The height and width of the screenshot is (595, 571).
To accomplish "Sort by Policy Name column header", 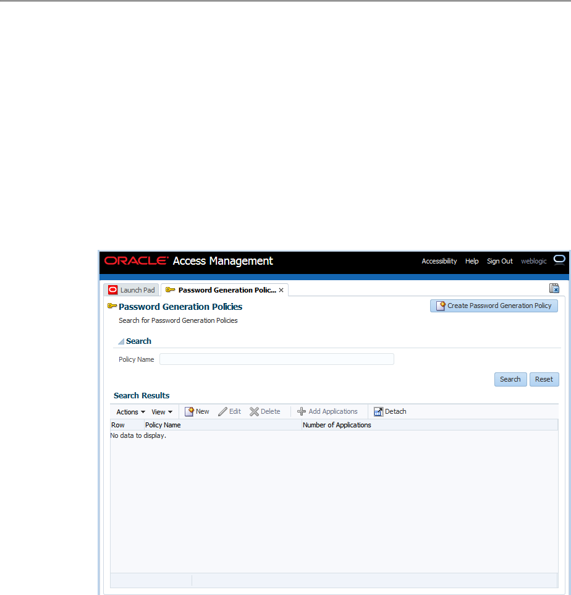I will coord(222,425).
